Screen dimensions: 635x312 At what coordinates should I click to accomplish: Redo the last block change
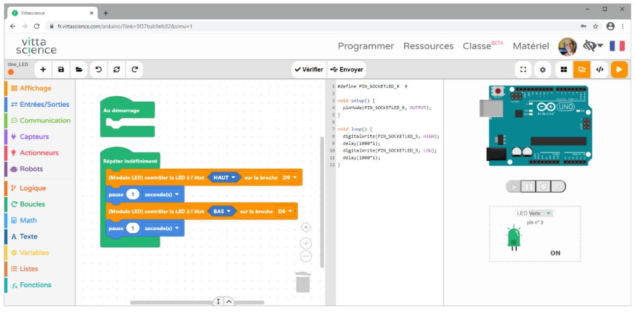click(135, 69)
